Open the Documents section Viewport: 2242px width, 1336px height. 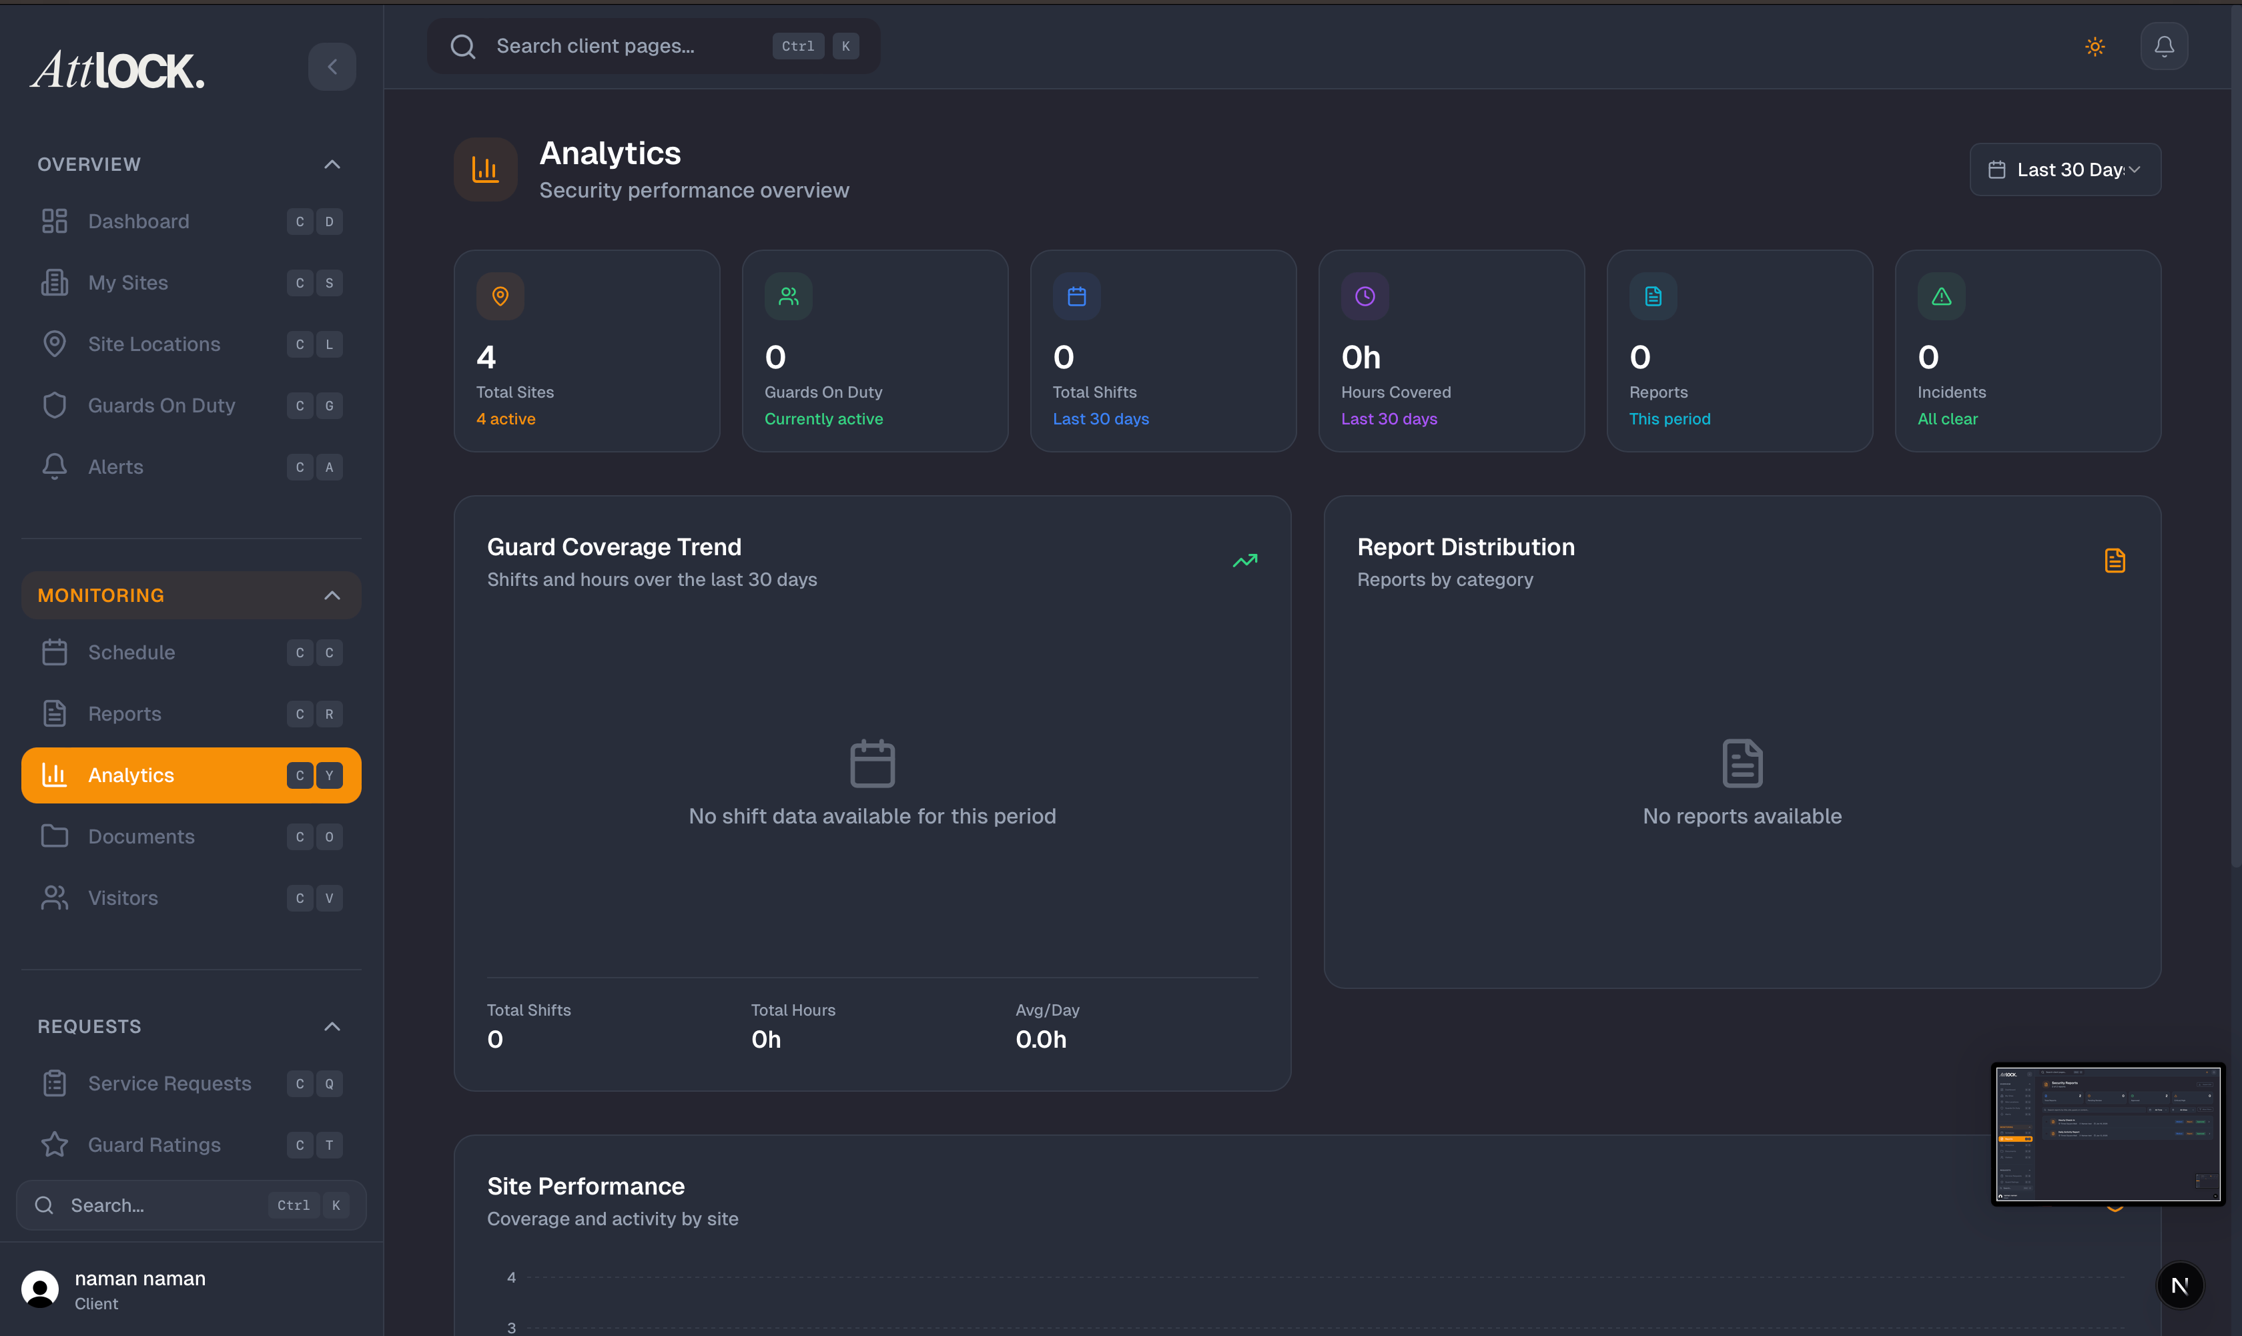(x=142, y=836)
